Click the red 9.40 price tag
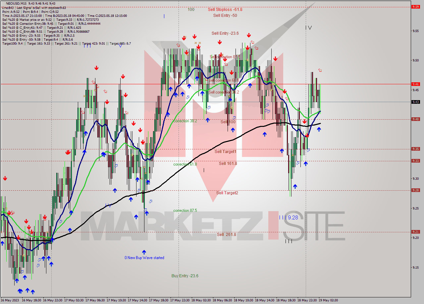Image resolution: width=424 pixels, height=304 pixels. click(415, 119)
